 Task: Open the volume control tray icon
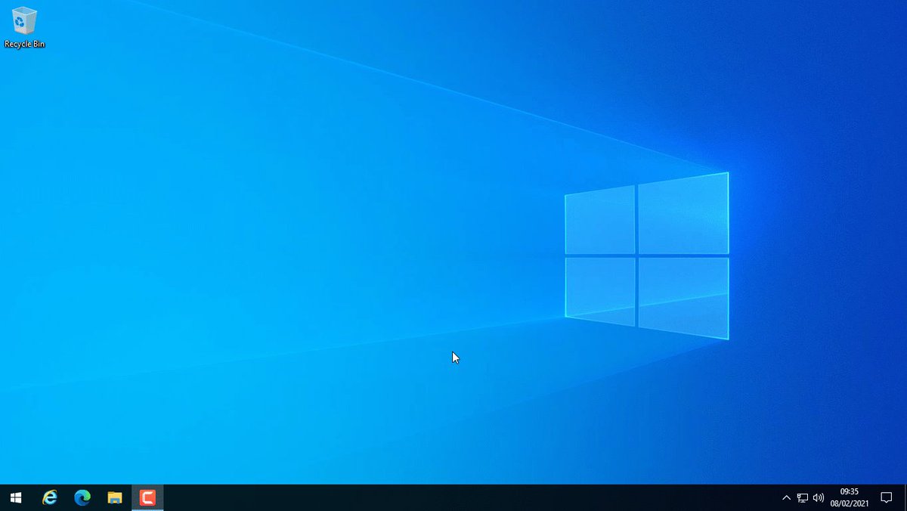tap(819, 497)
